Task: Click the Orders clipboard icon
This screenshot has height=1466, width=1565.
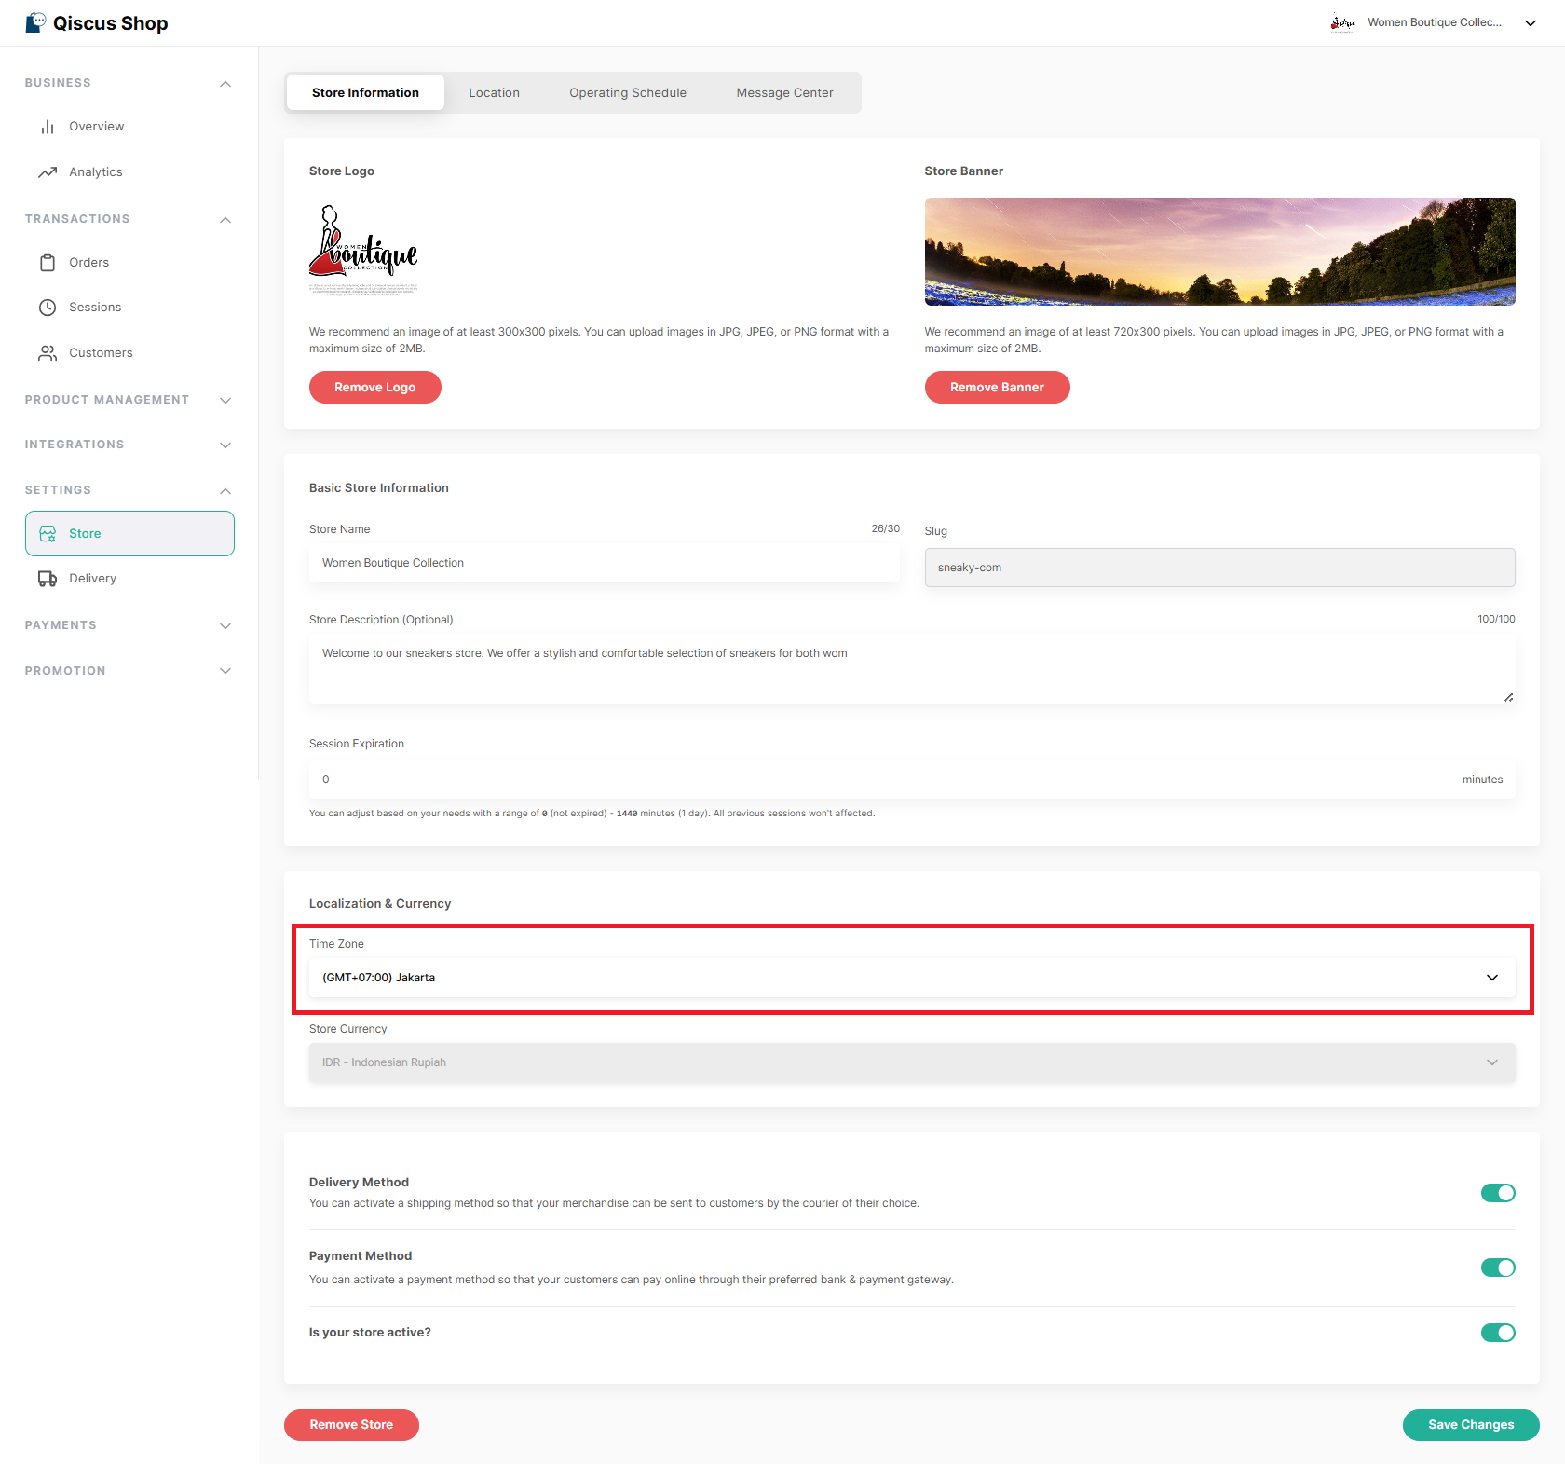Action: 48,263
